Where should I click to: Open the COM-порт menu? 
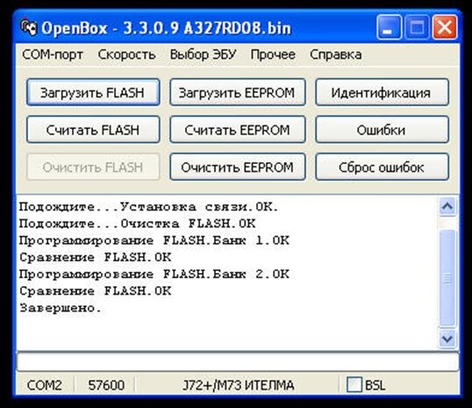[53, 54]
